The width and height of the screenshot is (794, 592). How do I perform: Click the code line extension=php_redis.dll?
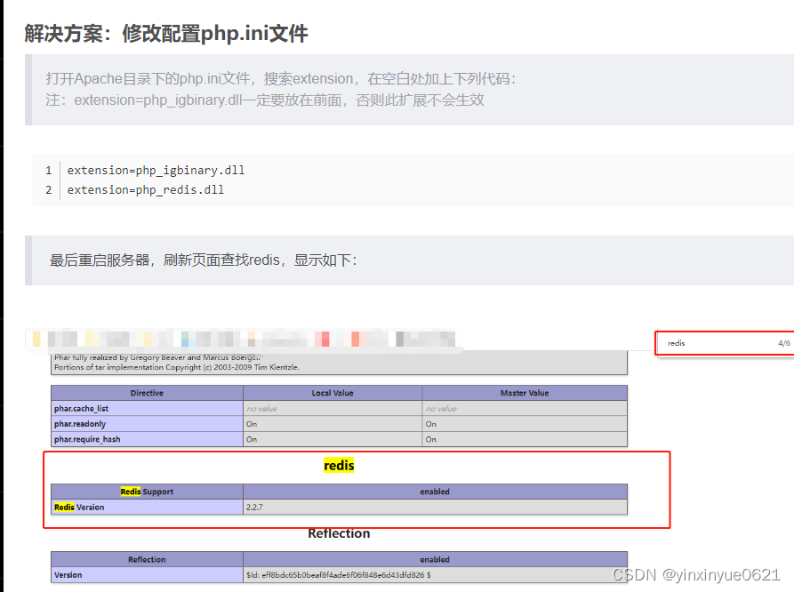[x=146, y=190]
